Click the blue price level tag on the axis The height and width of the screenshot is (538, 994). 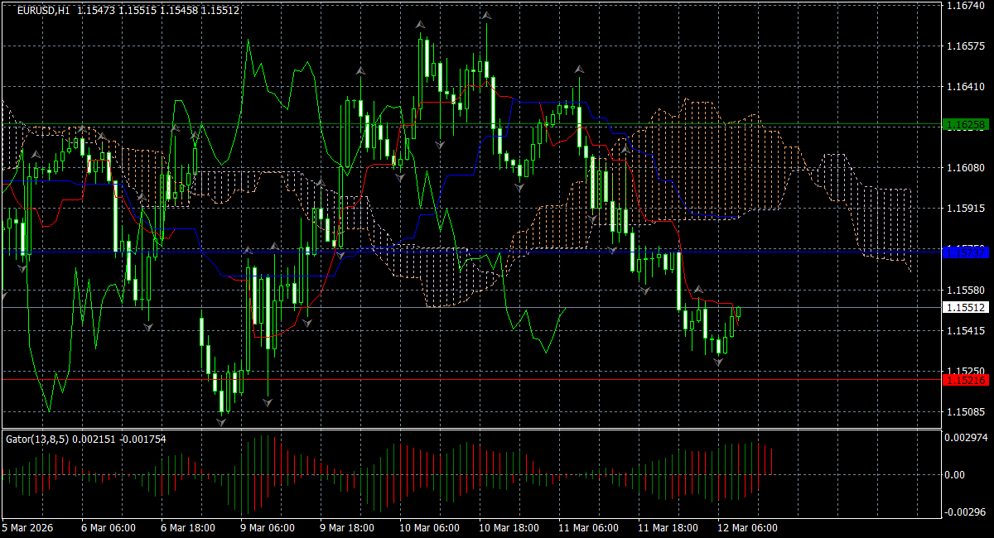965,251
